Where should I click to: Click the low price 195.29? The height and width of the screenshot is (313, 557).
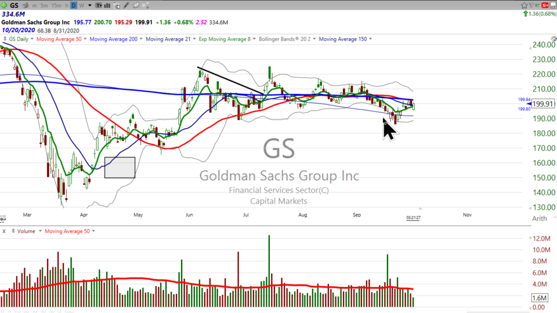coord(123,22)
